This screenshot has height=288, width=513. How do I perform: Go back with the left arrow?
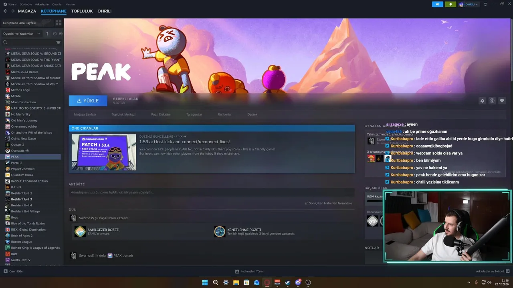point(5,11)
